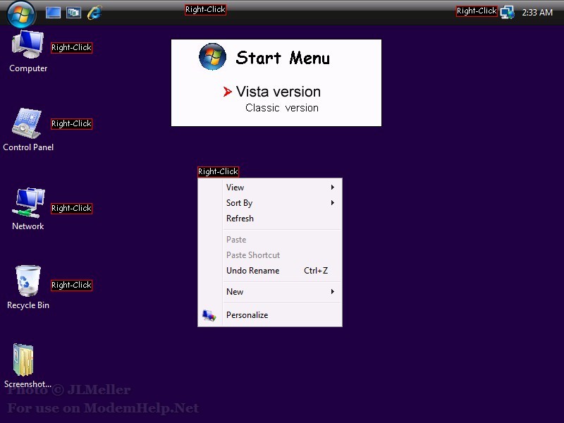Expand the New submenu arrow
The width and height of the screenshot is (564, 423).
point(333,292)
